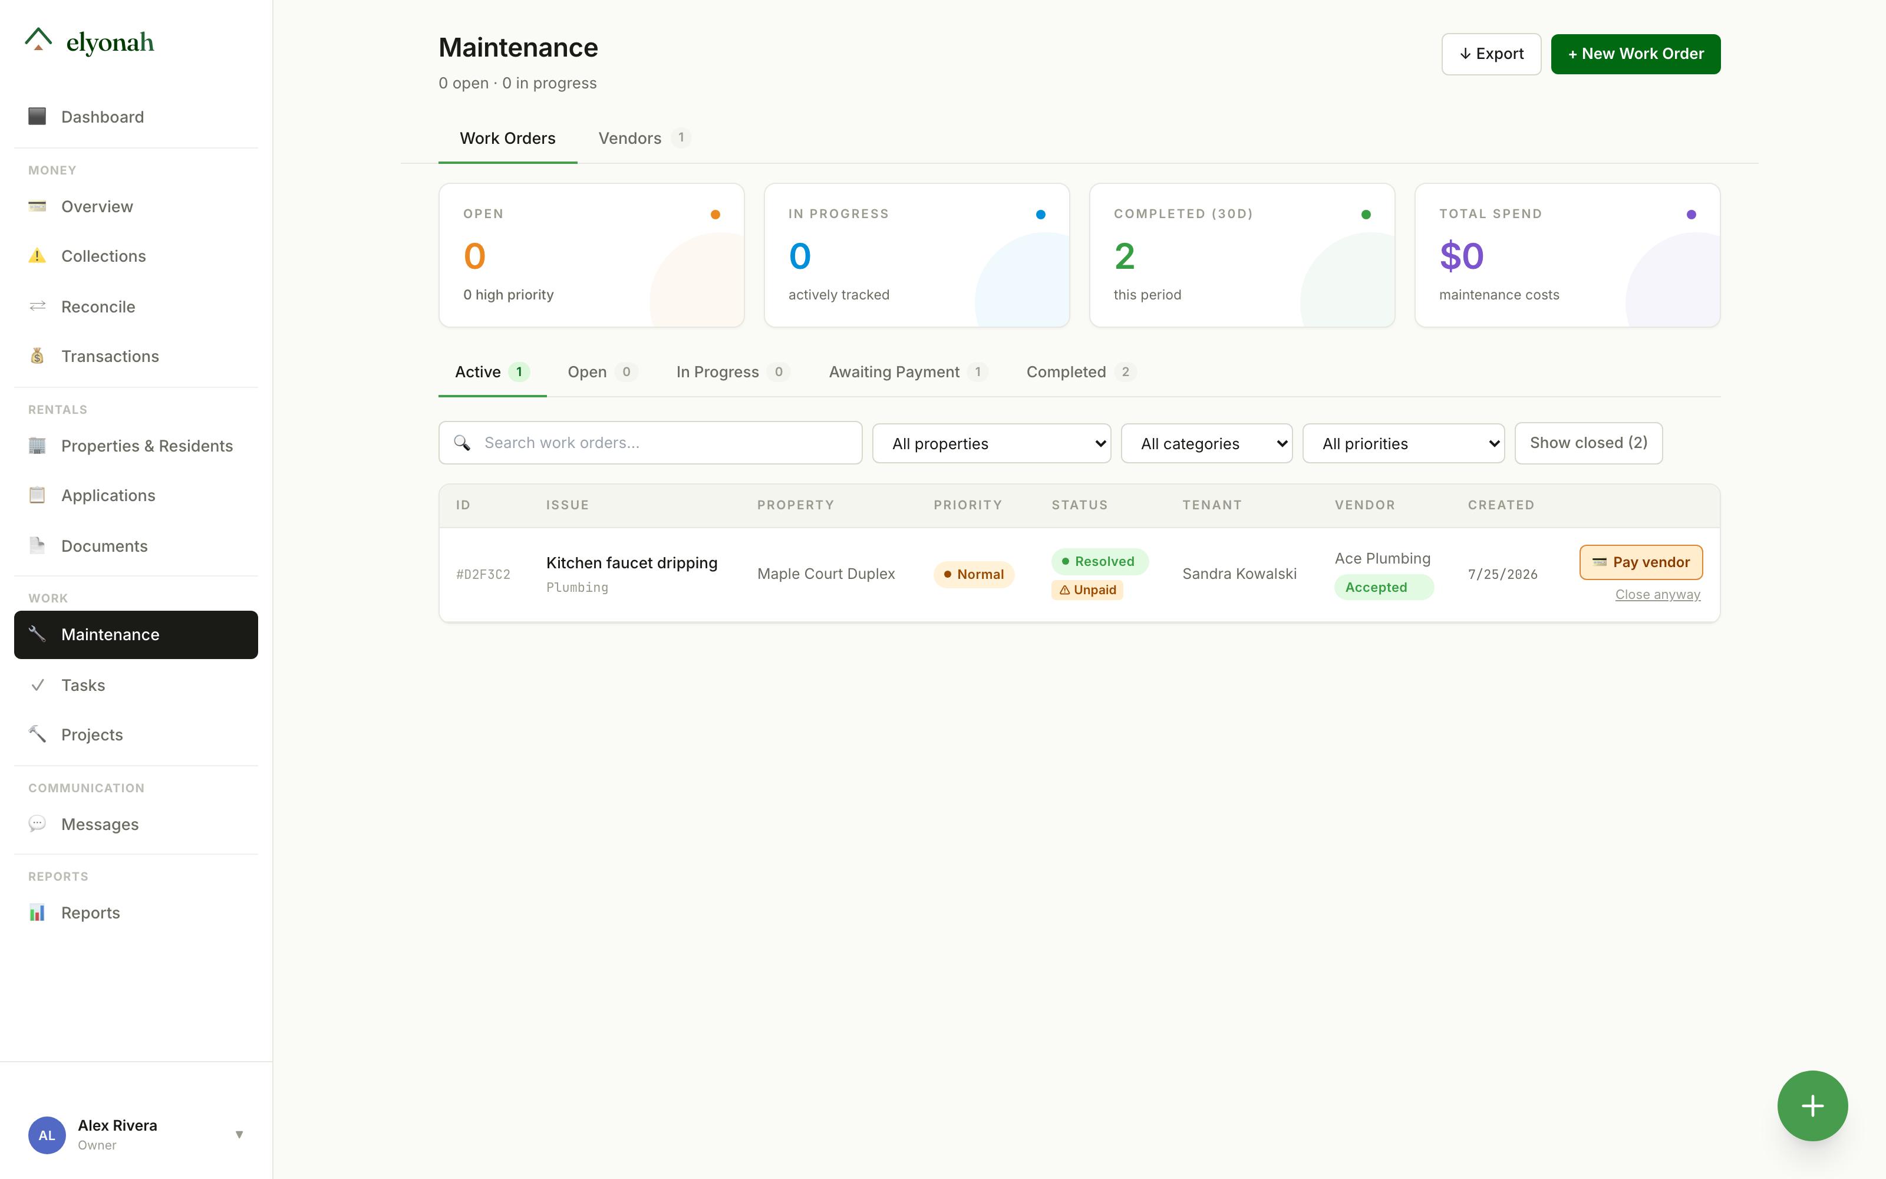
Task: Click the Documents page icon
Action: [37, 546]
